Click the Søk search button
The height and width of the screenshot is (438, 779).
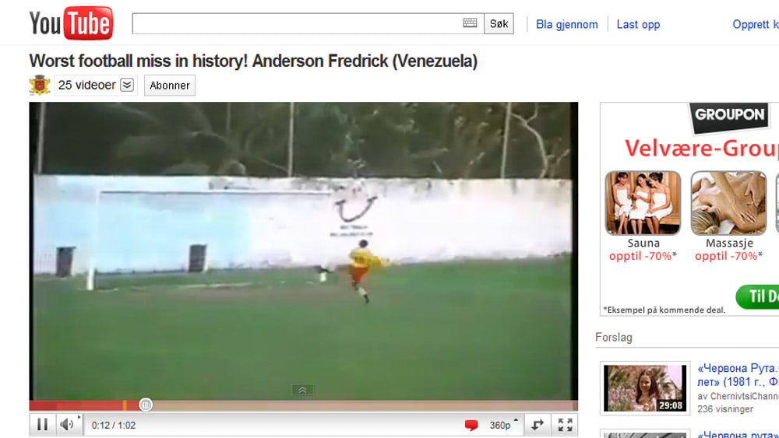pos(499,24)
